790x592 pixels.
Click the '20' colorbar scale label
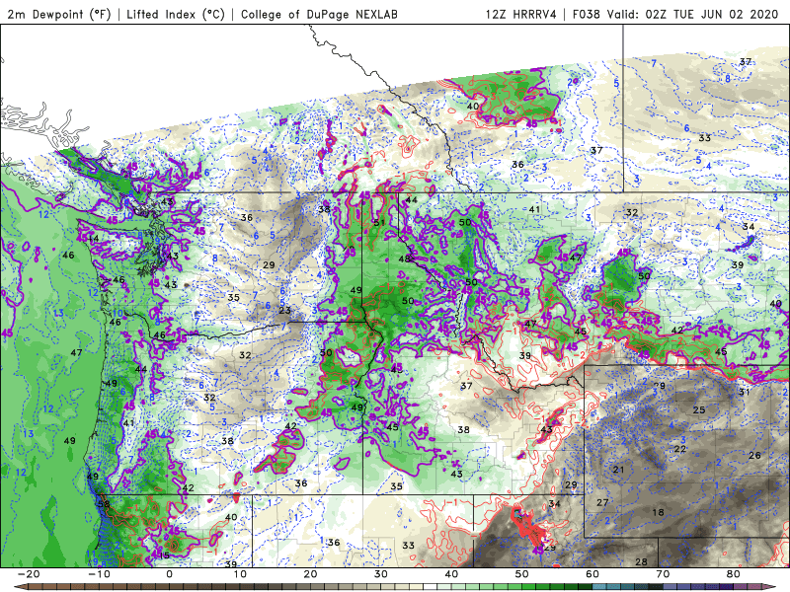pos(310,574)
